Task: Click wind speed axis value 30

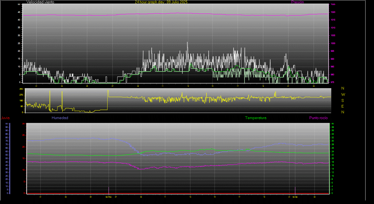Action: (x=19, y=36)
